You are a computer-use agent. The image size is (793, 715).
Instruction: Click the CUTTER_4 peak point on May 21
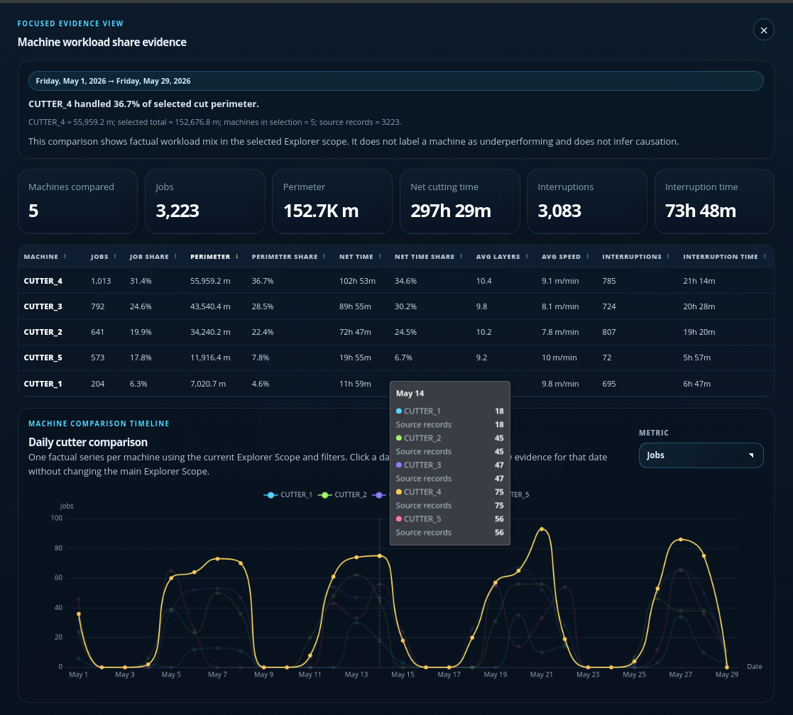pos(542,529)
